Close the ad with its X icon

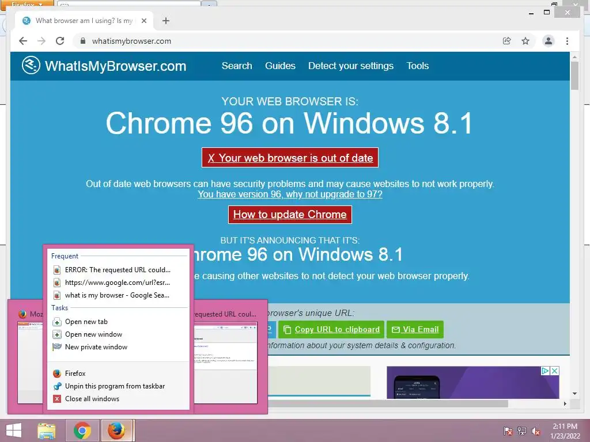point(554,371)
